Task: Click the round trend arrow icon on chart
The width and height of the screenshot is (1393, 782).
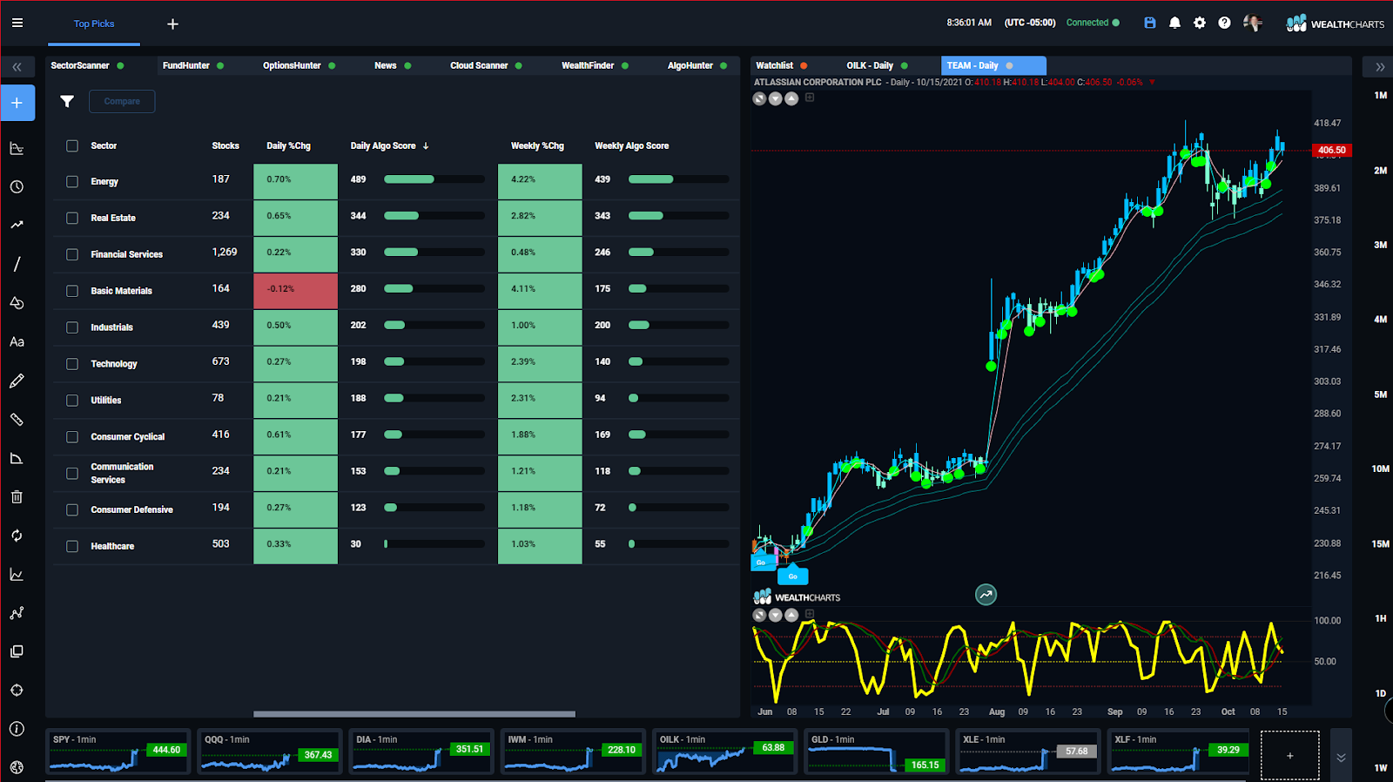Action: click(986, 595)
